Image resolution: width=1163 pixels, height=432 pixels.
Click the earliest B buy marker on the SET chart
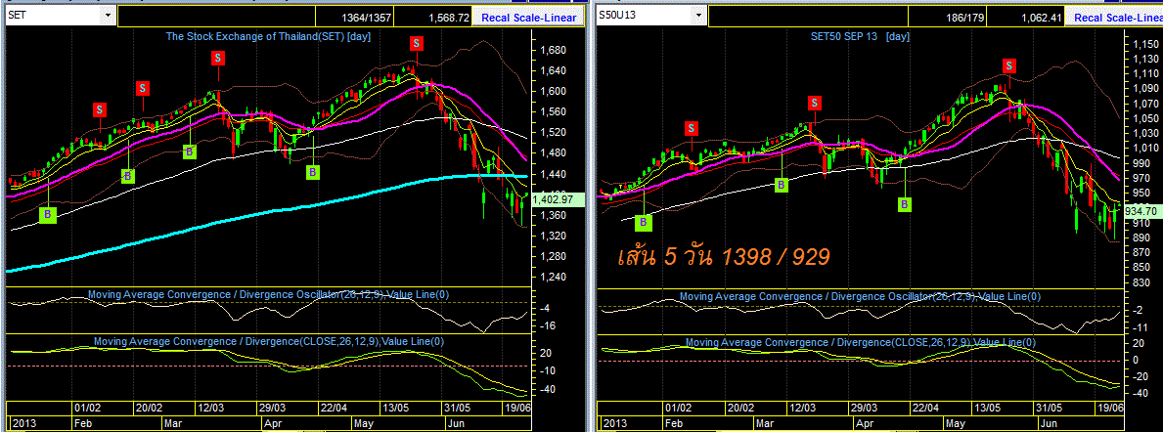48,214
